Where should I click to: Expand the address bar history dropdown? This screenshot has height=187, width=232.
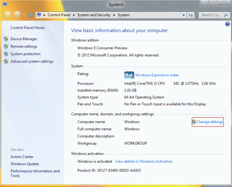coord(184,15)
